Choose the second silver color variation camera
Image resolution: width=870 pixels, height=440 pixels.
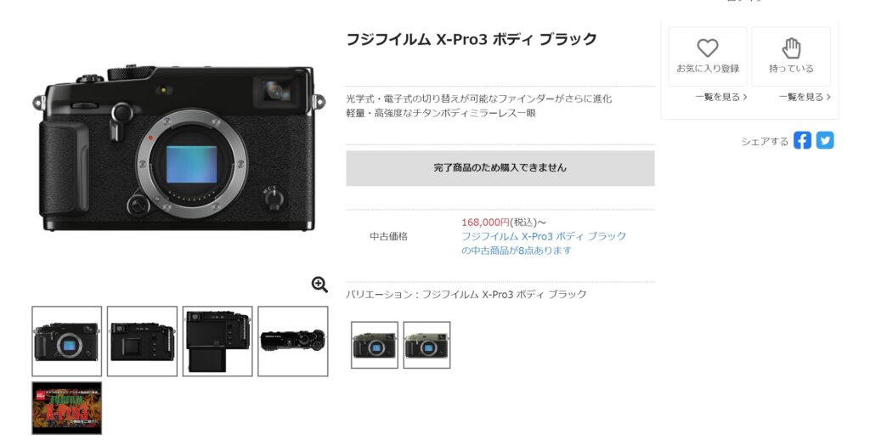click(427, 345)
